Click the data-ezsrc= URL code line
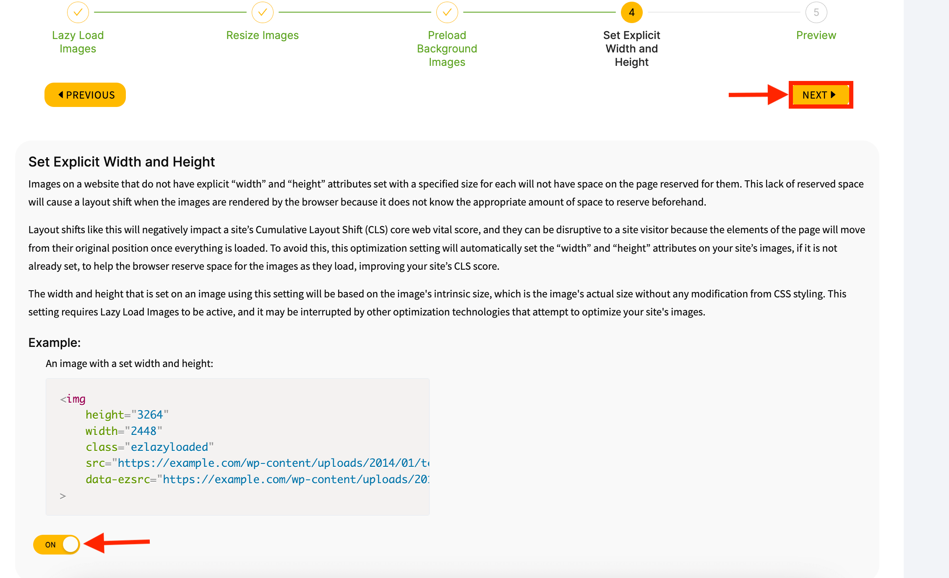 click(257, 479)
